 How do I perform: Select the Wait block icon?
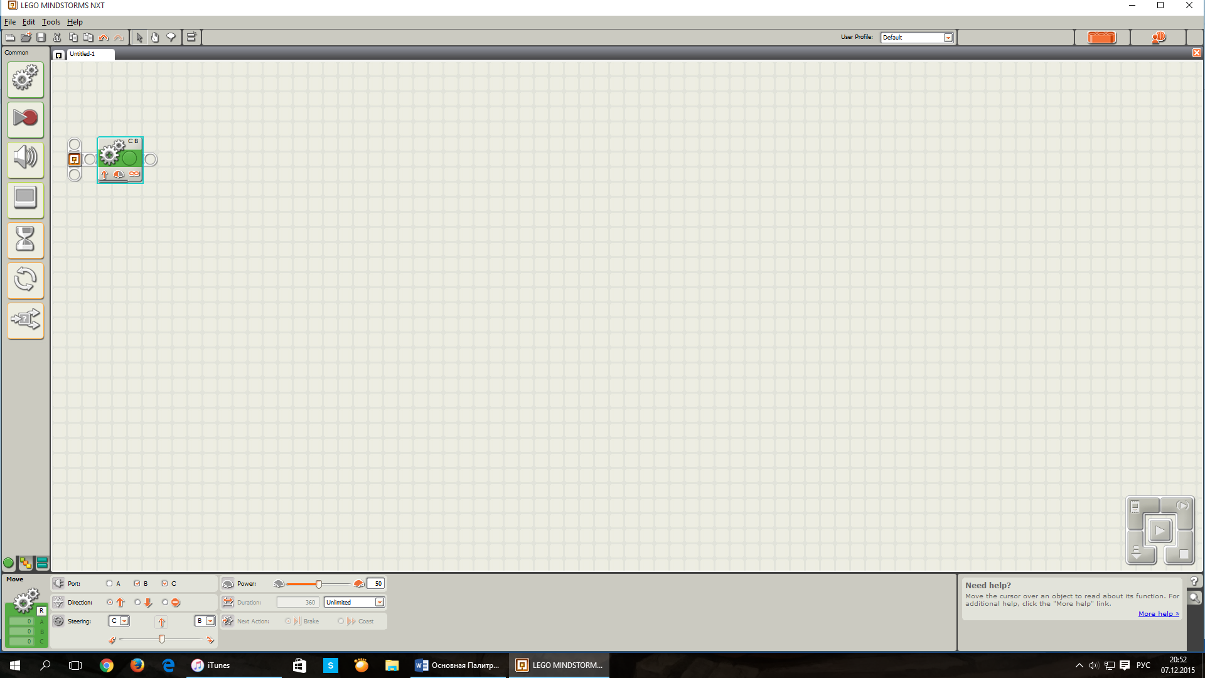(x=25, y=239)
